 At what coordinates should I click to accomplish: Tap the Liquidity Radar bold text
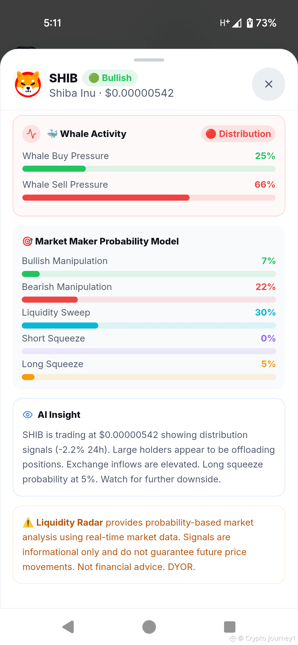[x=70, y=523]
